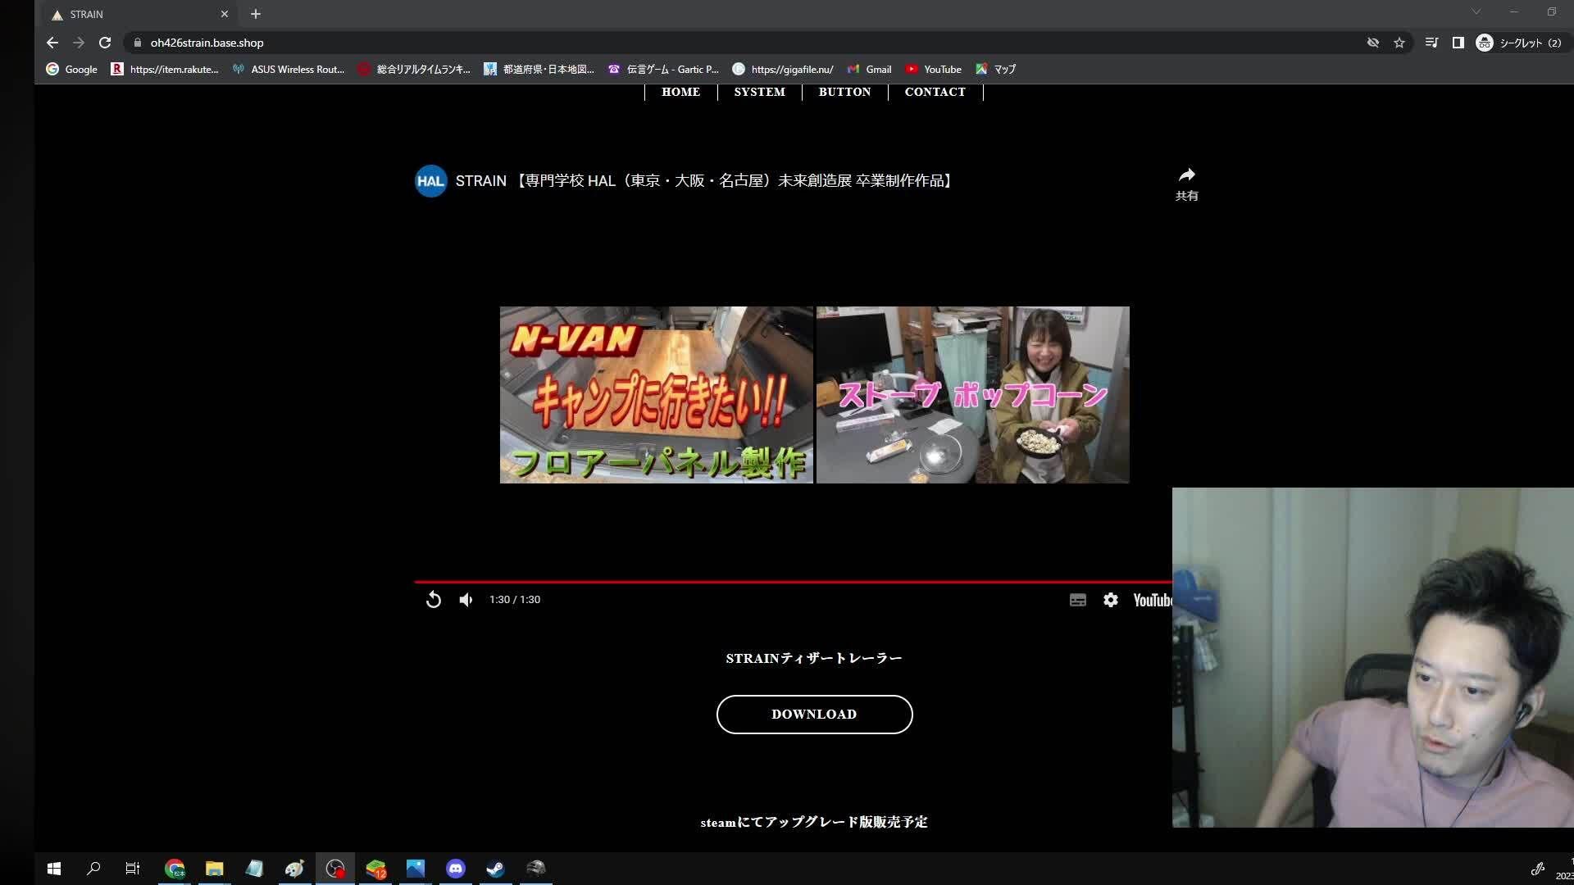Click the 共有 share link above the video
Viewport: 1574px width, 885px height.
(1187, 184)
